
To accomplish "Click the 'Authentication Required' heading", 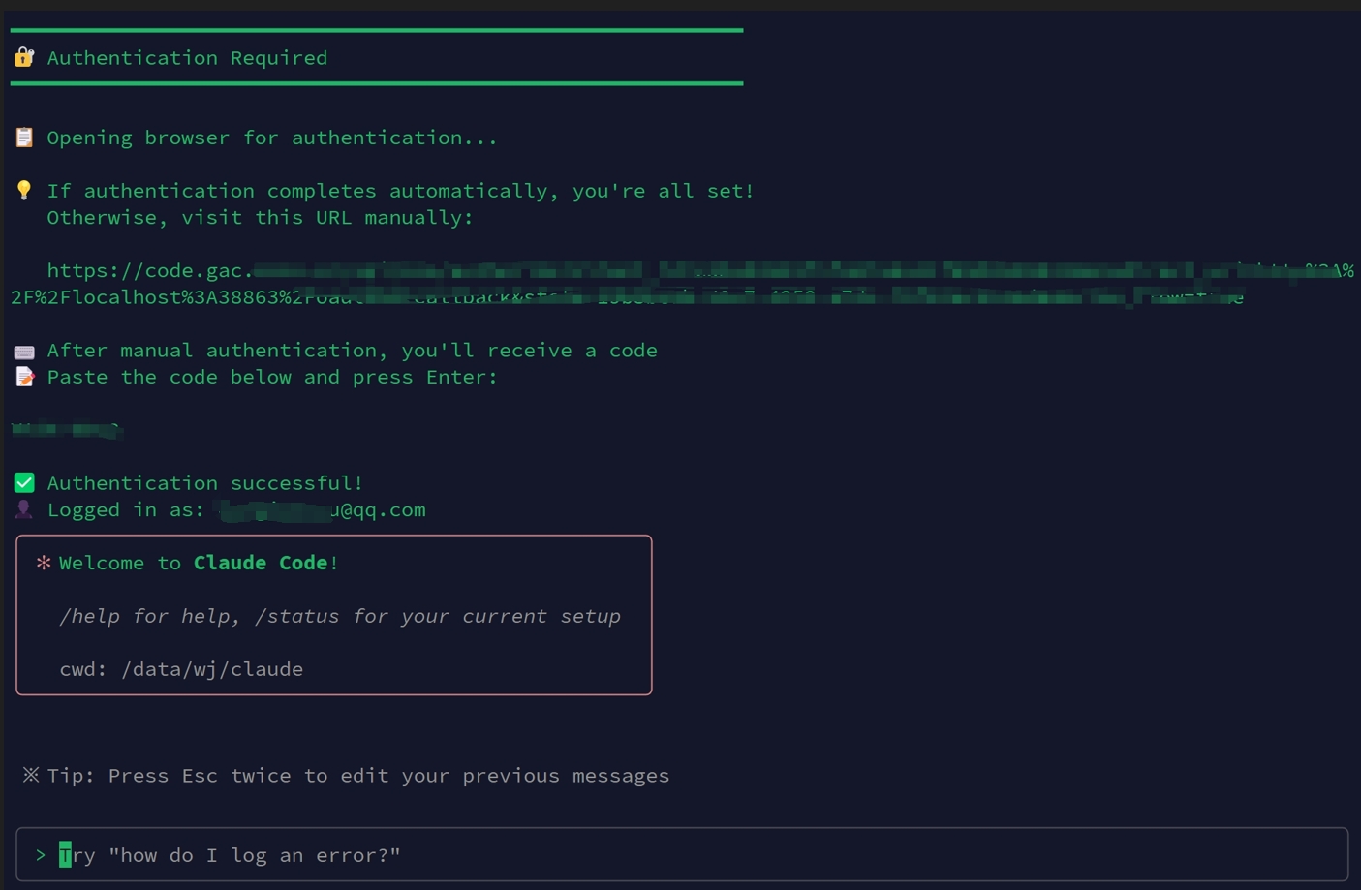I will (x=187, y=58).
